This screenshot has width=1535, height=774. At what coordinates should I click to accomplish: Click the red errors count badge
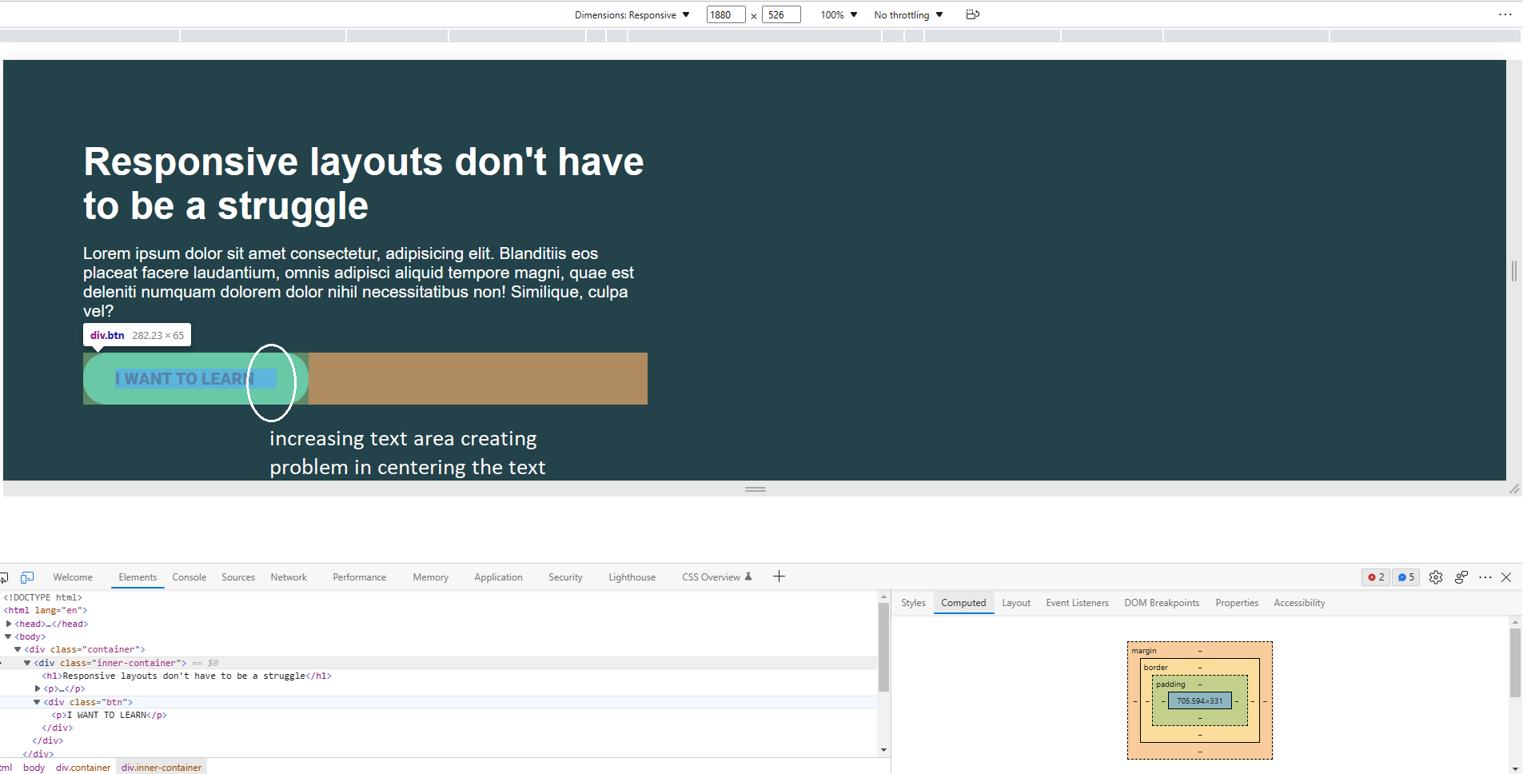tap(1376, 577)
